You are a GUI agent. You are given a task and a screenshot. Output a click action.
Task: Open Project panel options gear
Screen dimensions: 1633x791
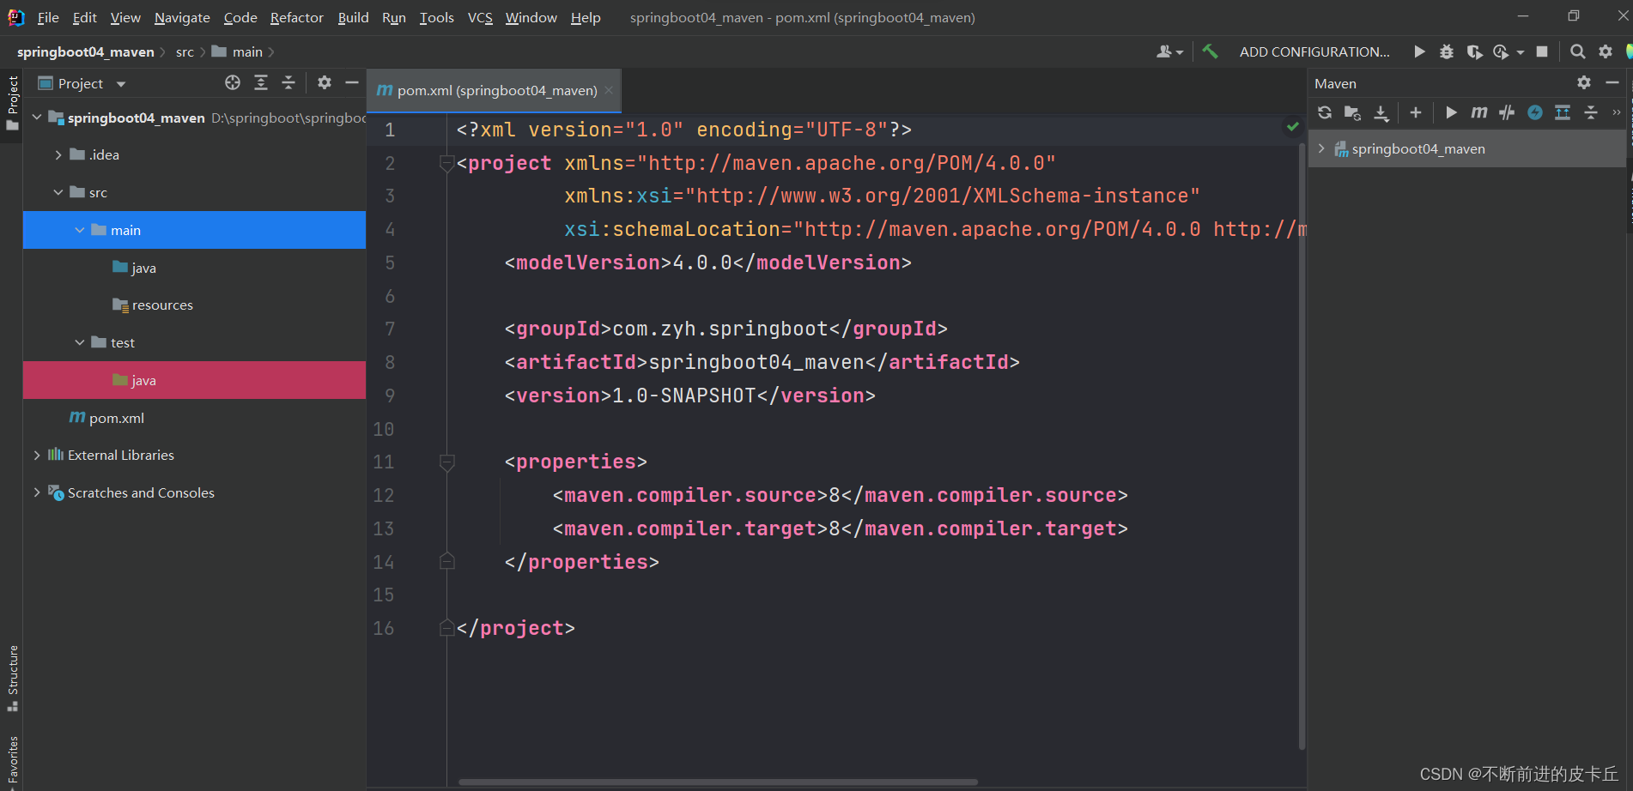[x=325, y=82]
